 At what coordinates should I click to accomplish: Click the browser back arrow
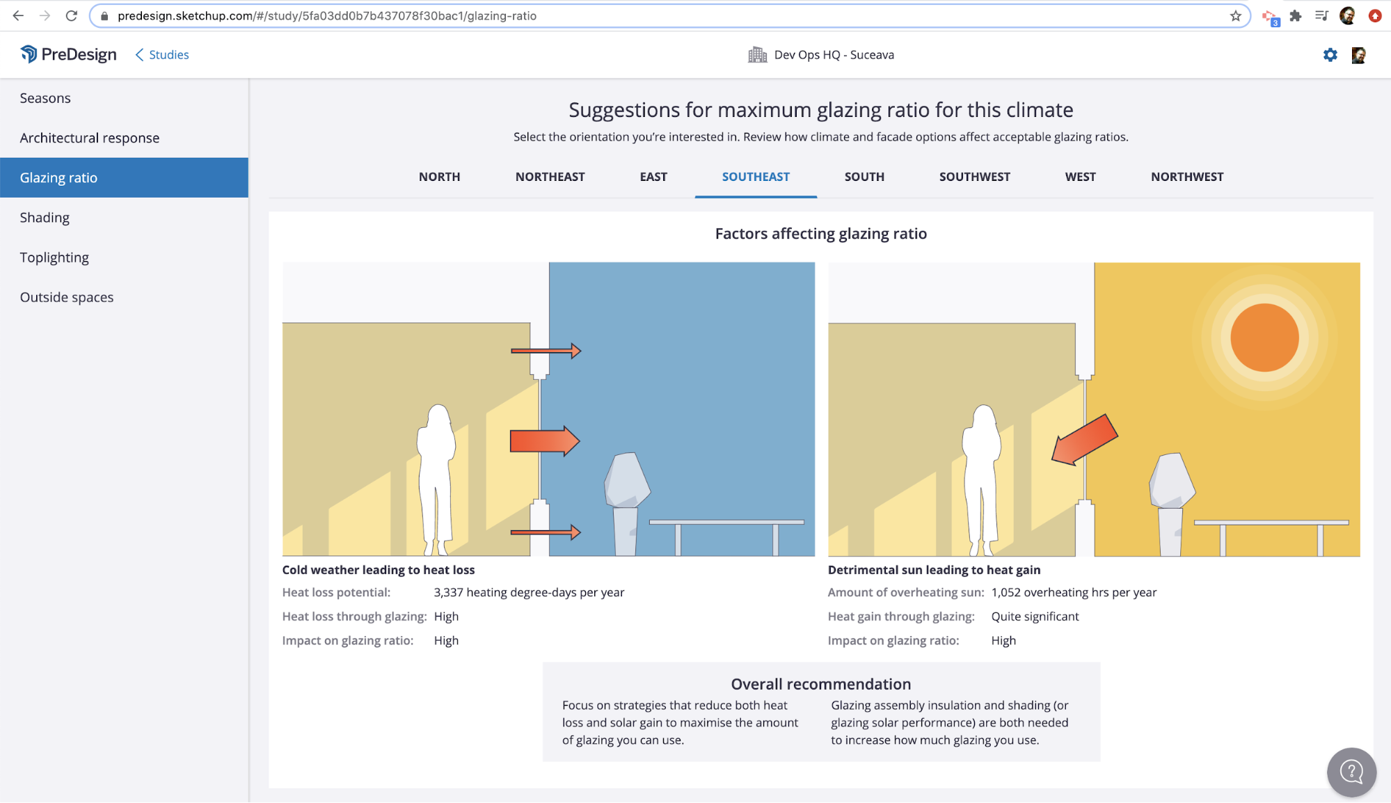pyautogui.click(x=17, y=15)
